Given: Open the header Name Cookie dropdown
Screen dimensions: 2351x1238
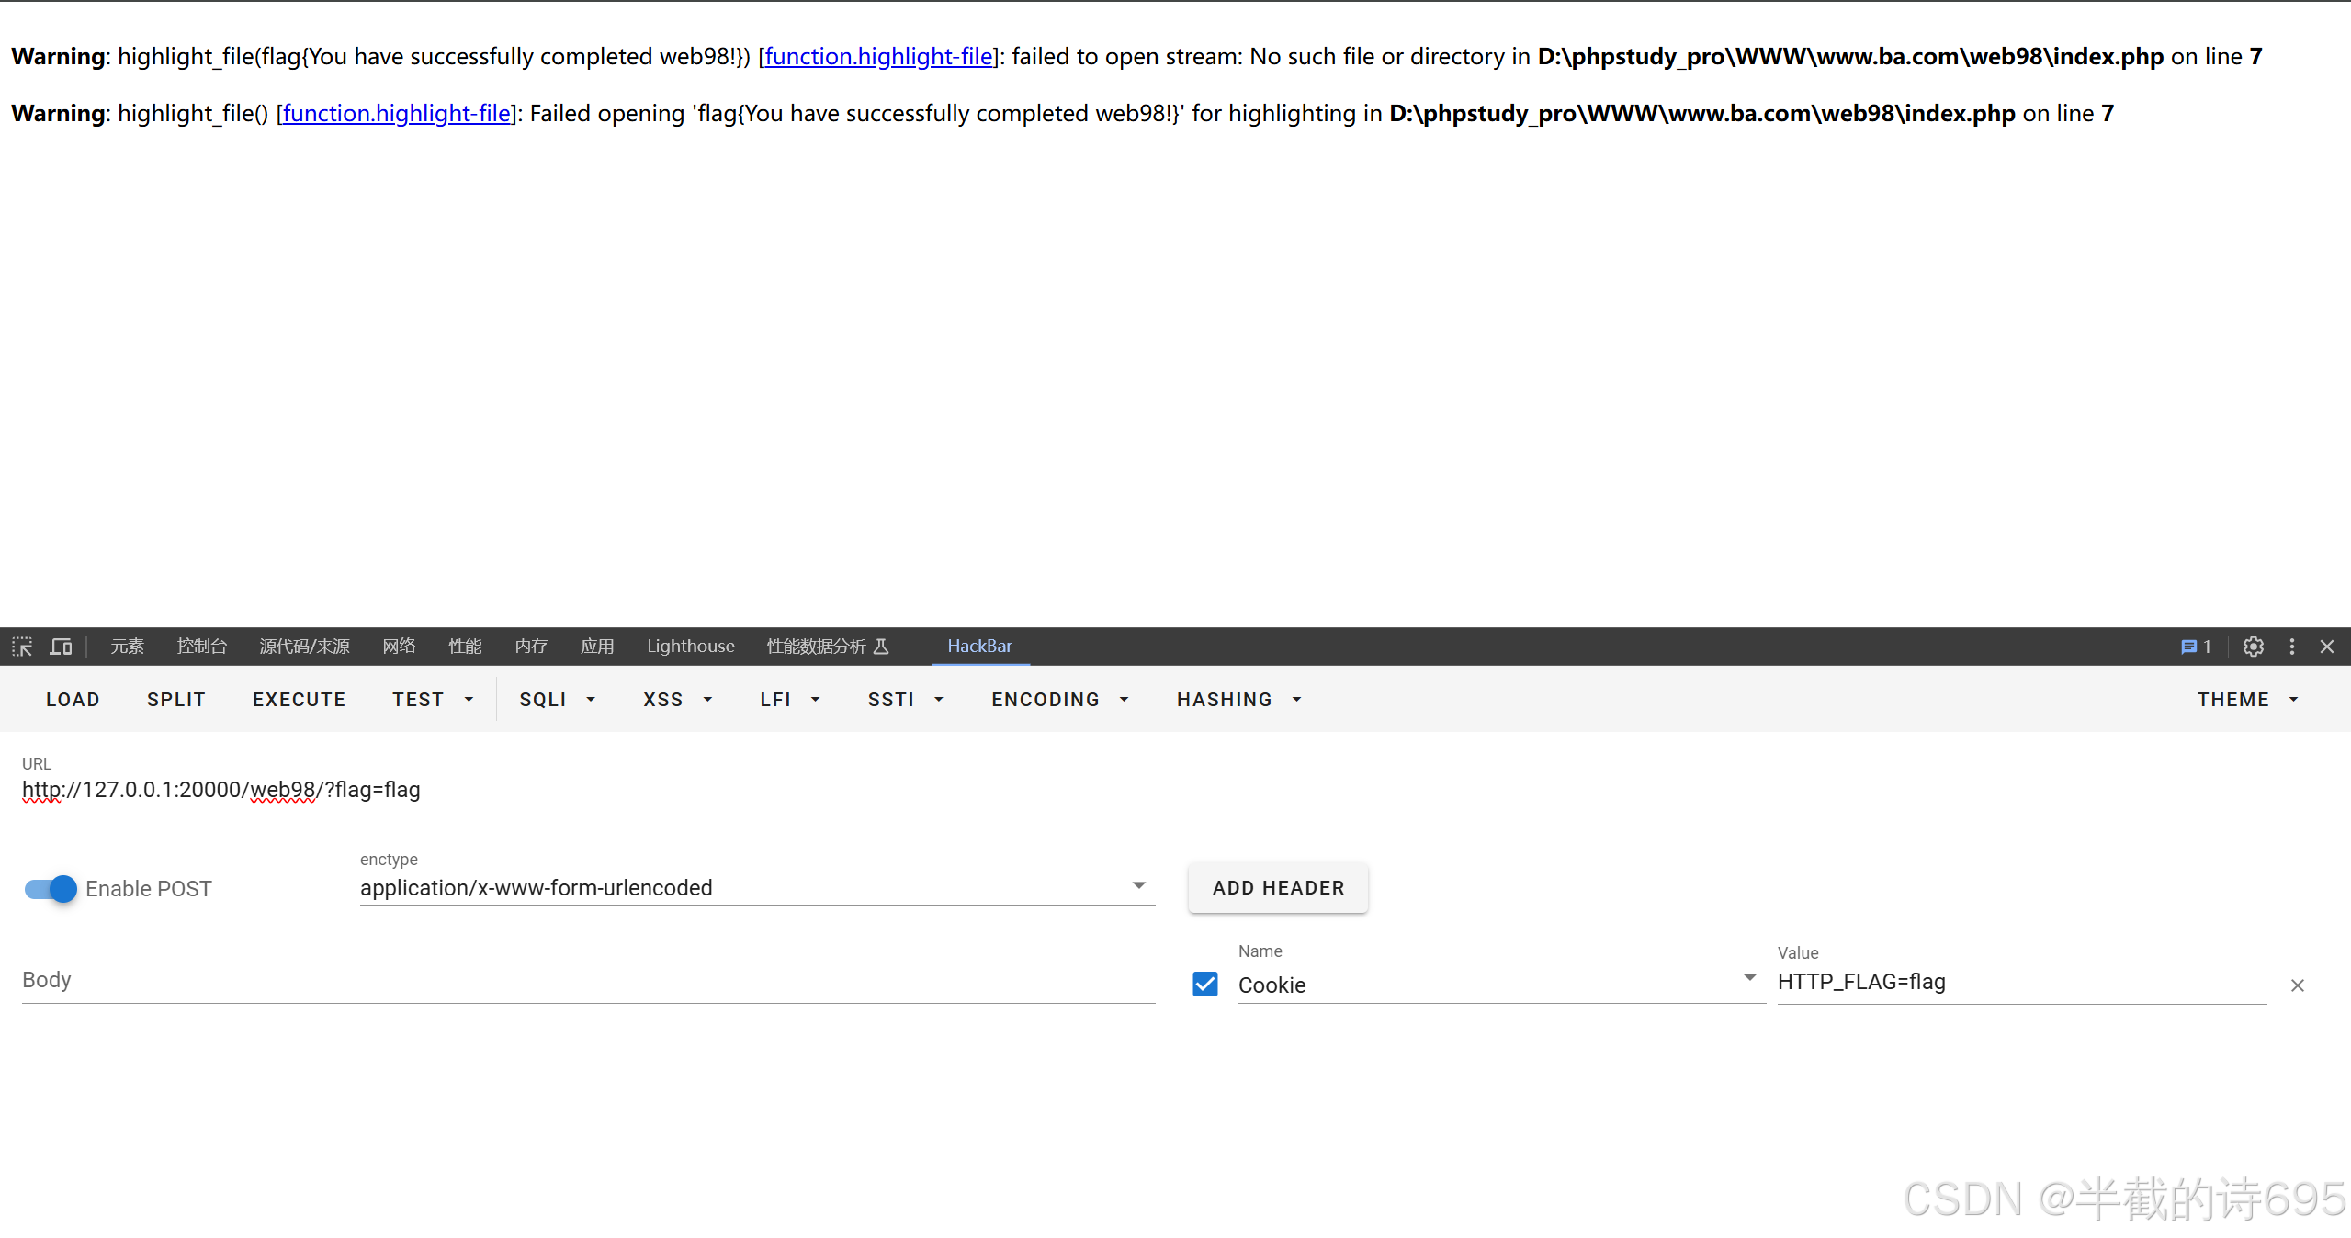Looking at the screenshot, I should pos(1749,979).
